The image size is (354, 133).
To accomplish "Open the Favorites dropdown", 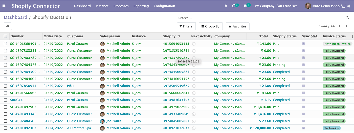I will 237,26.
